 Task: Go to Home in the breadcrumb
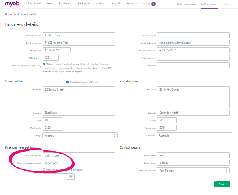click(x=8, y=14)
